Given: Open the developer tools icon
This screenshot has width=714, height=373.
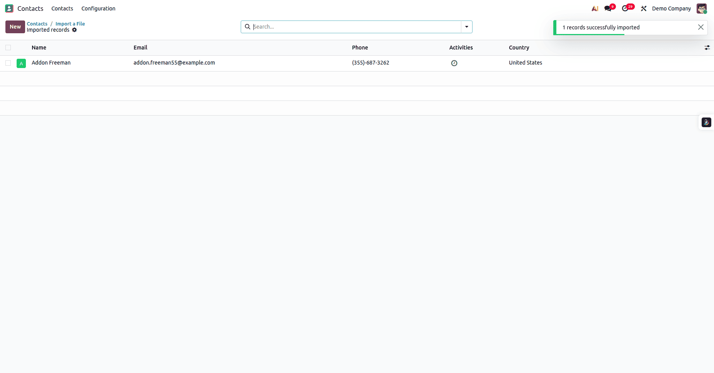Looking at the screenshot, I should pyautogui.click(x=644, y=8).
